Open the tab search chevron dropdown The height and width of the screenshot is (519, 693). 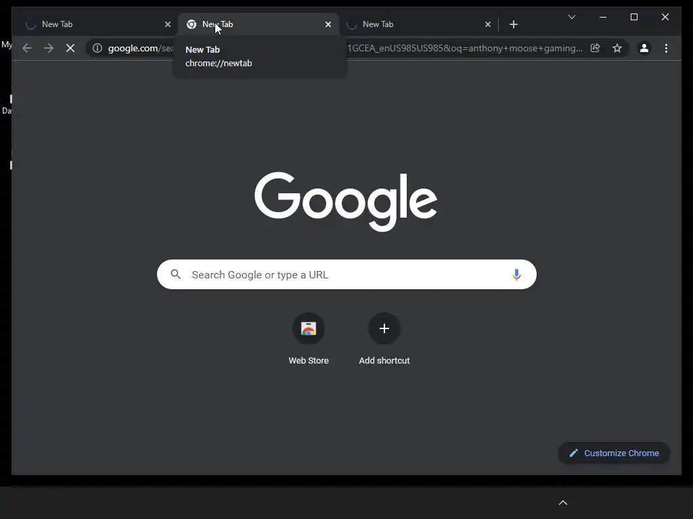click(572, 17)
